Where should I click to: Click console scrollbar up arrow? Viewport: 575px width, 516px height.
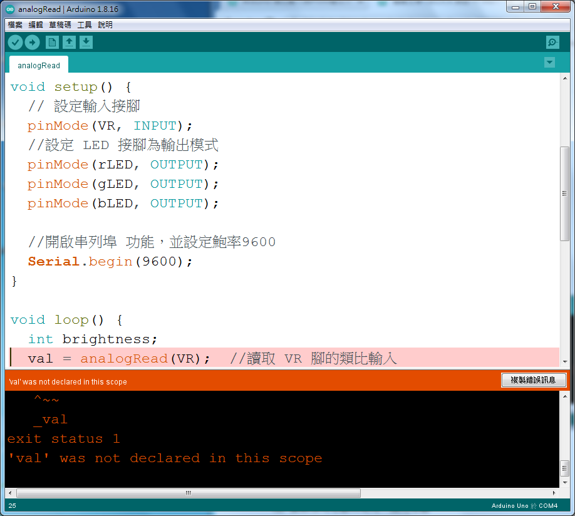[x=565, y=396]
